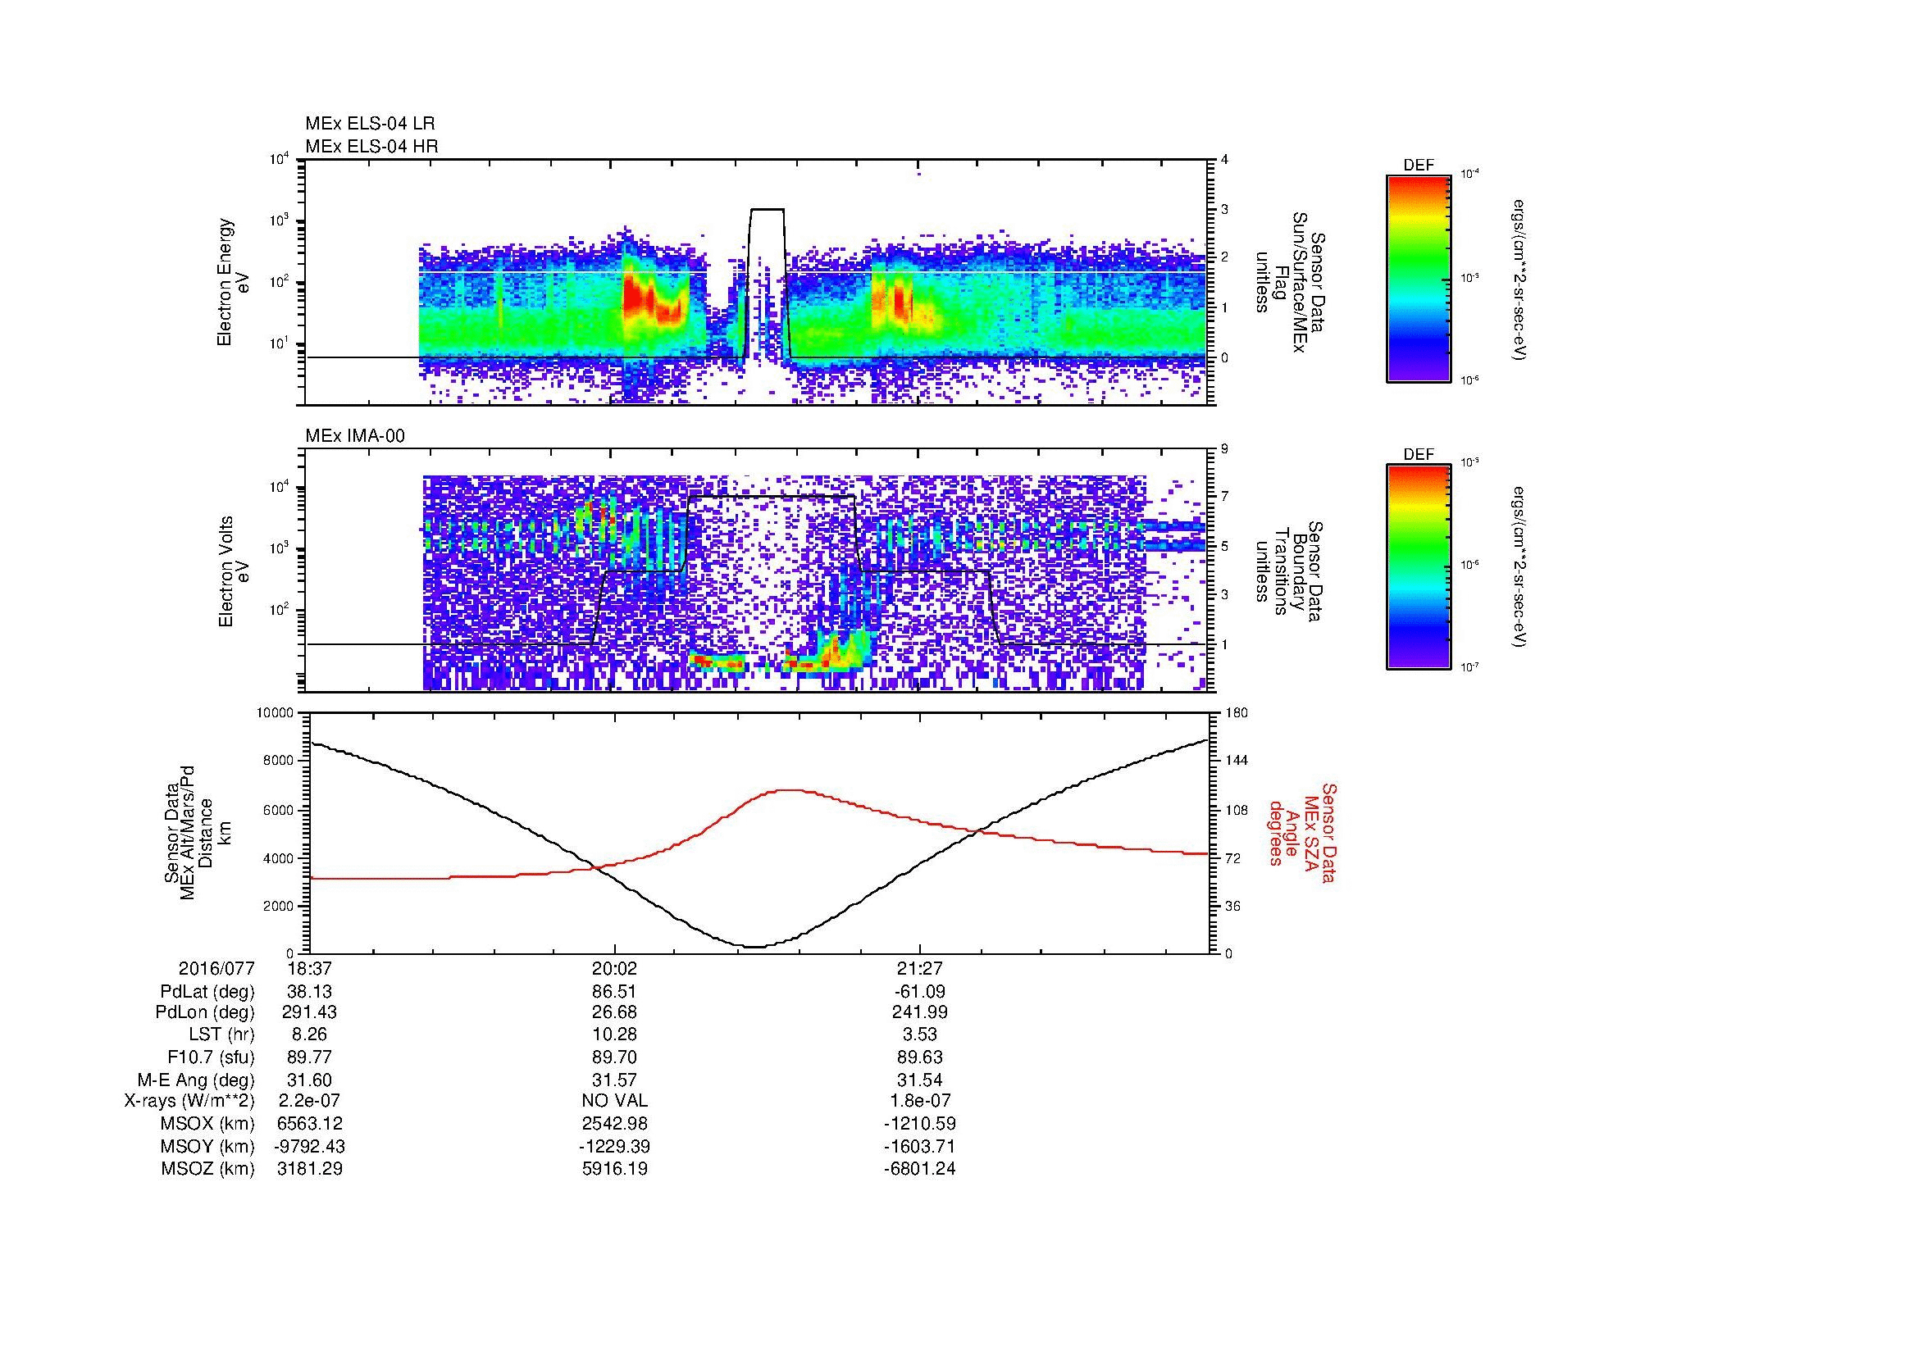
Task: Click the time tick label '18:37'
Action: coord(309,968)
